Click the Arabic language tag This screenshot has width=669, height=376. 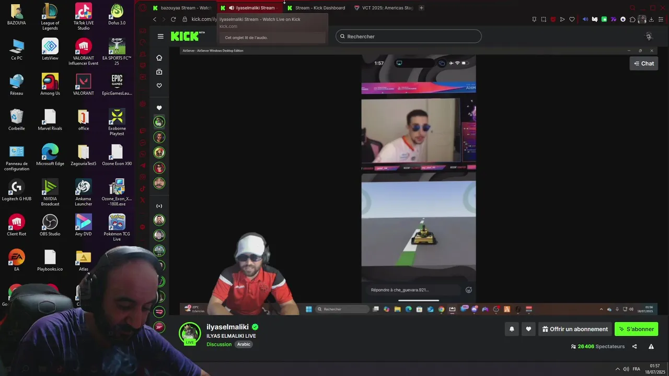(x=244, y=344)
